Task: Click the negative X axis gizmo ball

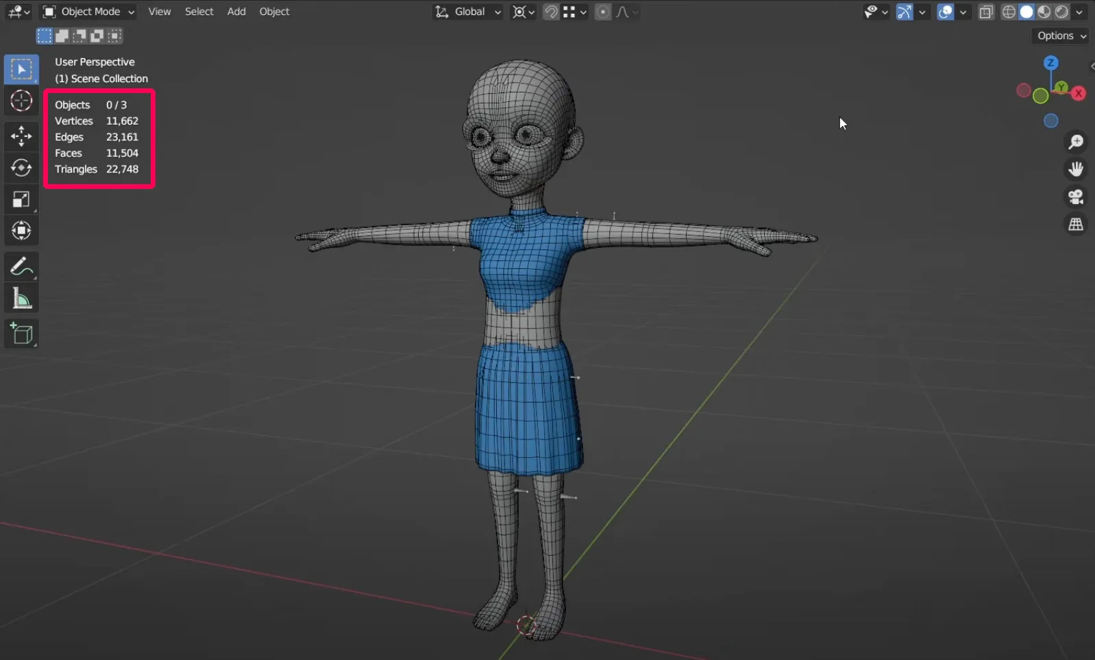Action: click(1024, 90)
